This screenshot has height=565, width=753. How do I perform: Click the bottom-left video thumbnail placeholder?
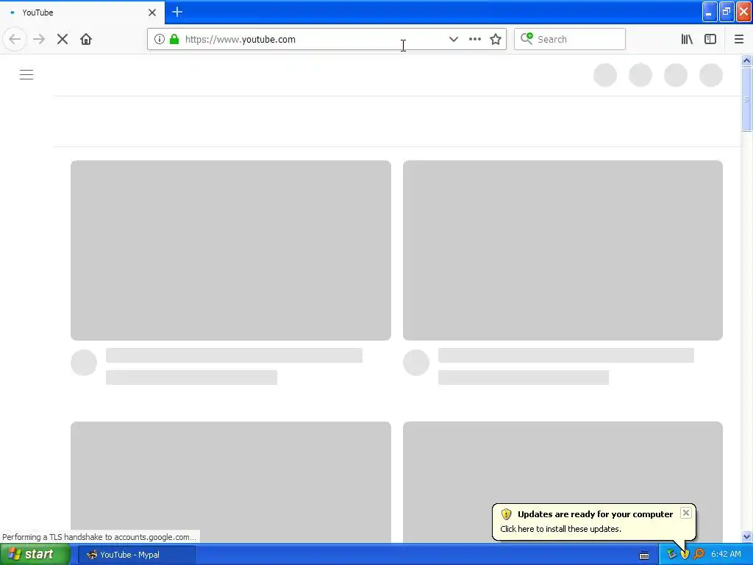(230, 482)
